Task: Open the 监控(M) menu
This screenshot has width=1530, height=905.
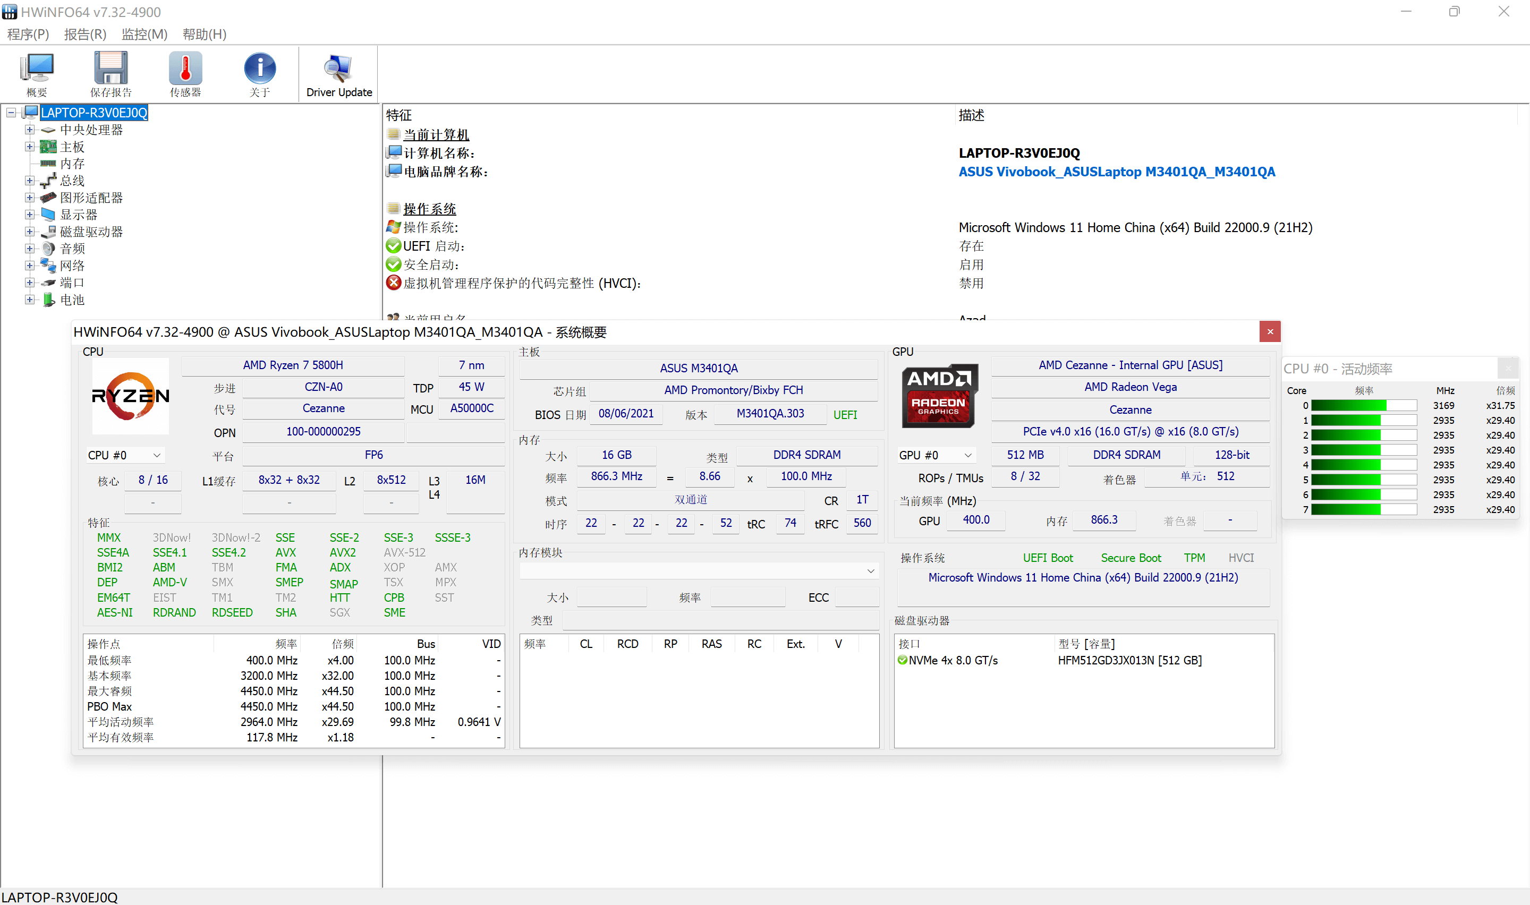Action: pyautogui.click(x=144, y=34)
